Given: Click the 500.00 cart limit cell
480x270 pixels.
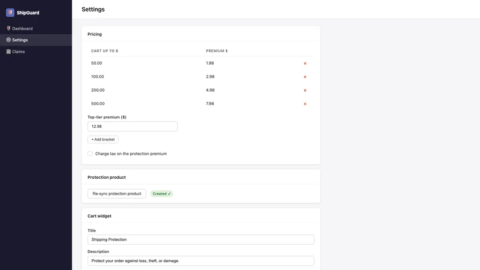Looking at the screenshot, I should point(98,103).
